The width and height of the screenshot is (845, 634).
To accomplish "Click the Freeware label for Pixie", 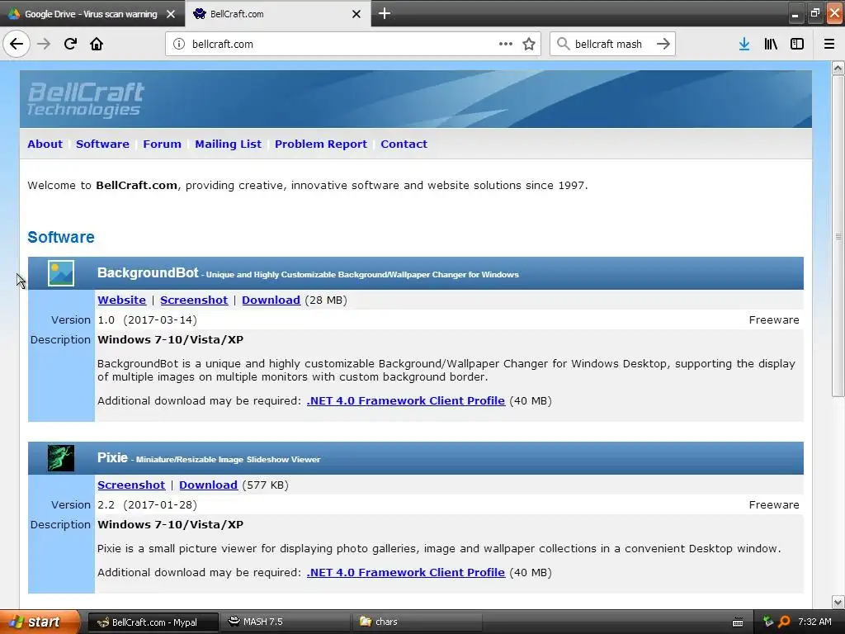I will 774,505.
